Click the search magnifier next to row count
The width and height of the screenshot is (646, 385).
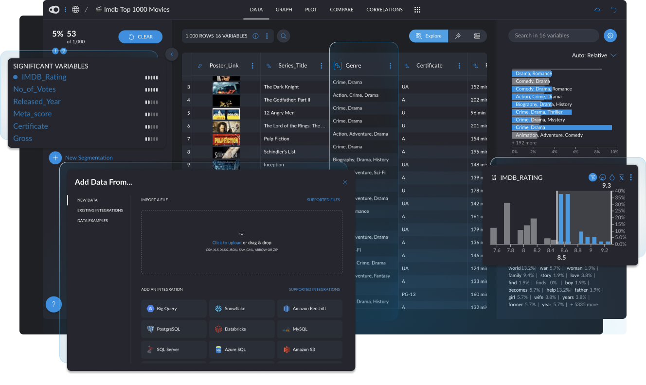point(283,35)
